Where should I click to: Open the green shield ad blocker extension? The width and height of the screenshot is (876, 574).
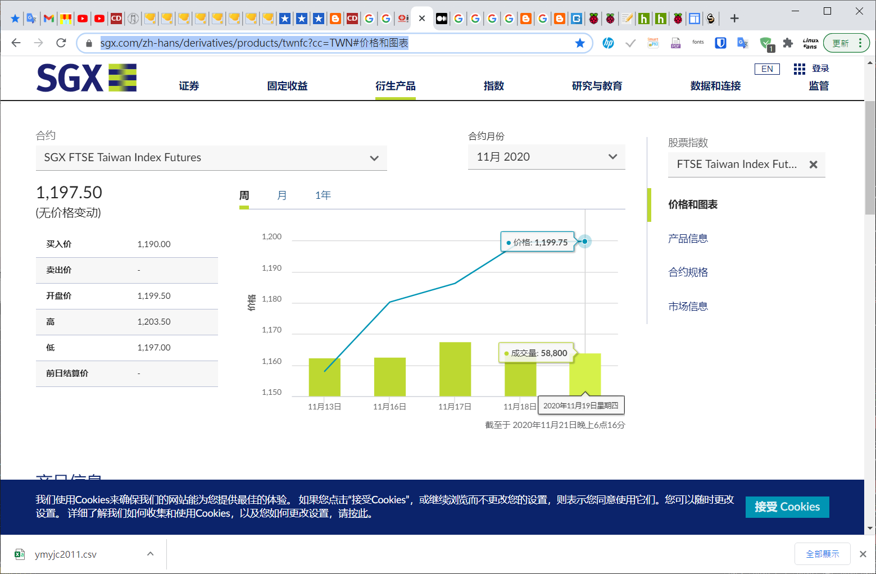point(766,43)
